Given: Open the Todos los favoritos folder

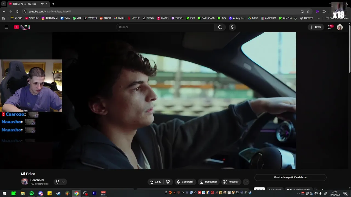Looking at the screenshot, I should click(337, 18).
